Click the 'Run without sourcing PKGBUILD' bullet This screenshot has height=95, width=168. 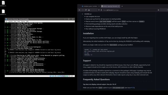coord(96,29)
